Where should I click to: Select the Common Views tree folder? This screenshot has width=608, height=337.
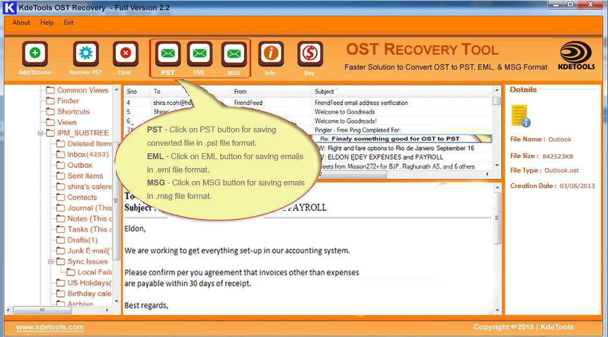click(82, 90)
